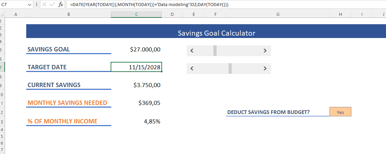Open the Yes cell for deduct savings
The image size is (386, 154).
(x=340, y=112)
